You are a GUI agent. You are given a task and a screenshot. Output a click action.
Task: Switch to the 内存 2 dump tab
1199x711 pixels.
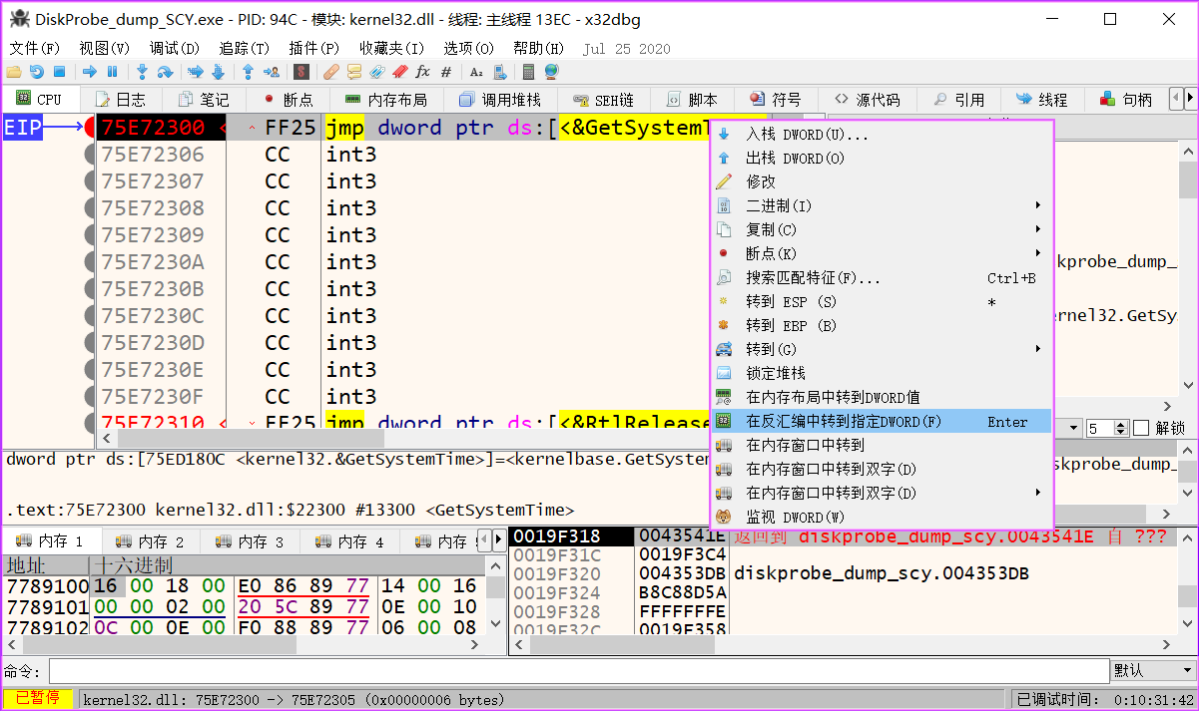pyautogui.click(x=151, y=541)
